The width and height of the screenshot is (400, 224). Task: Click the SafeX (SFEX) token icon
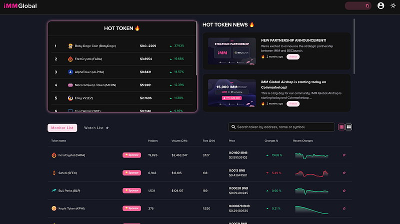tap(54, 173)
